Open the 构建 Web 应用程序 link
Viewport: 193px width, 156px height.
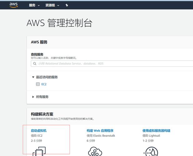pyautogui.click(x=100, y=130)
